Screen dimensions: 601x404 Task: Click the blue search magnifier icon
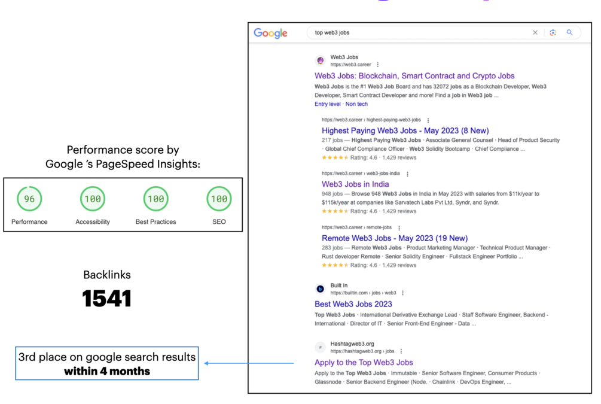(x=569, y=32)
